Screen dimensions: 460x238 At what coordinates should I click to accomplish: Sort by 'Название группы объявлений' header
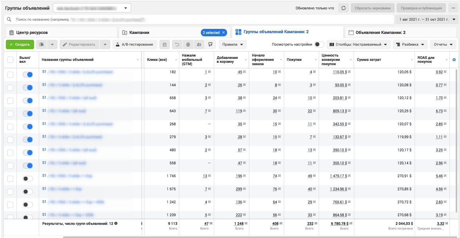click(x=67, y=60)
